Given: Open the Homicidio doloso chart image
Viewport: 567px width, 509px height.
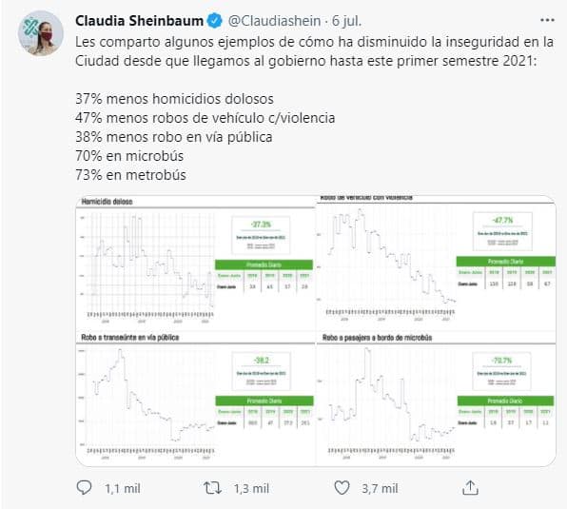Looking at the screenshot, I should click(196, 263).
